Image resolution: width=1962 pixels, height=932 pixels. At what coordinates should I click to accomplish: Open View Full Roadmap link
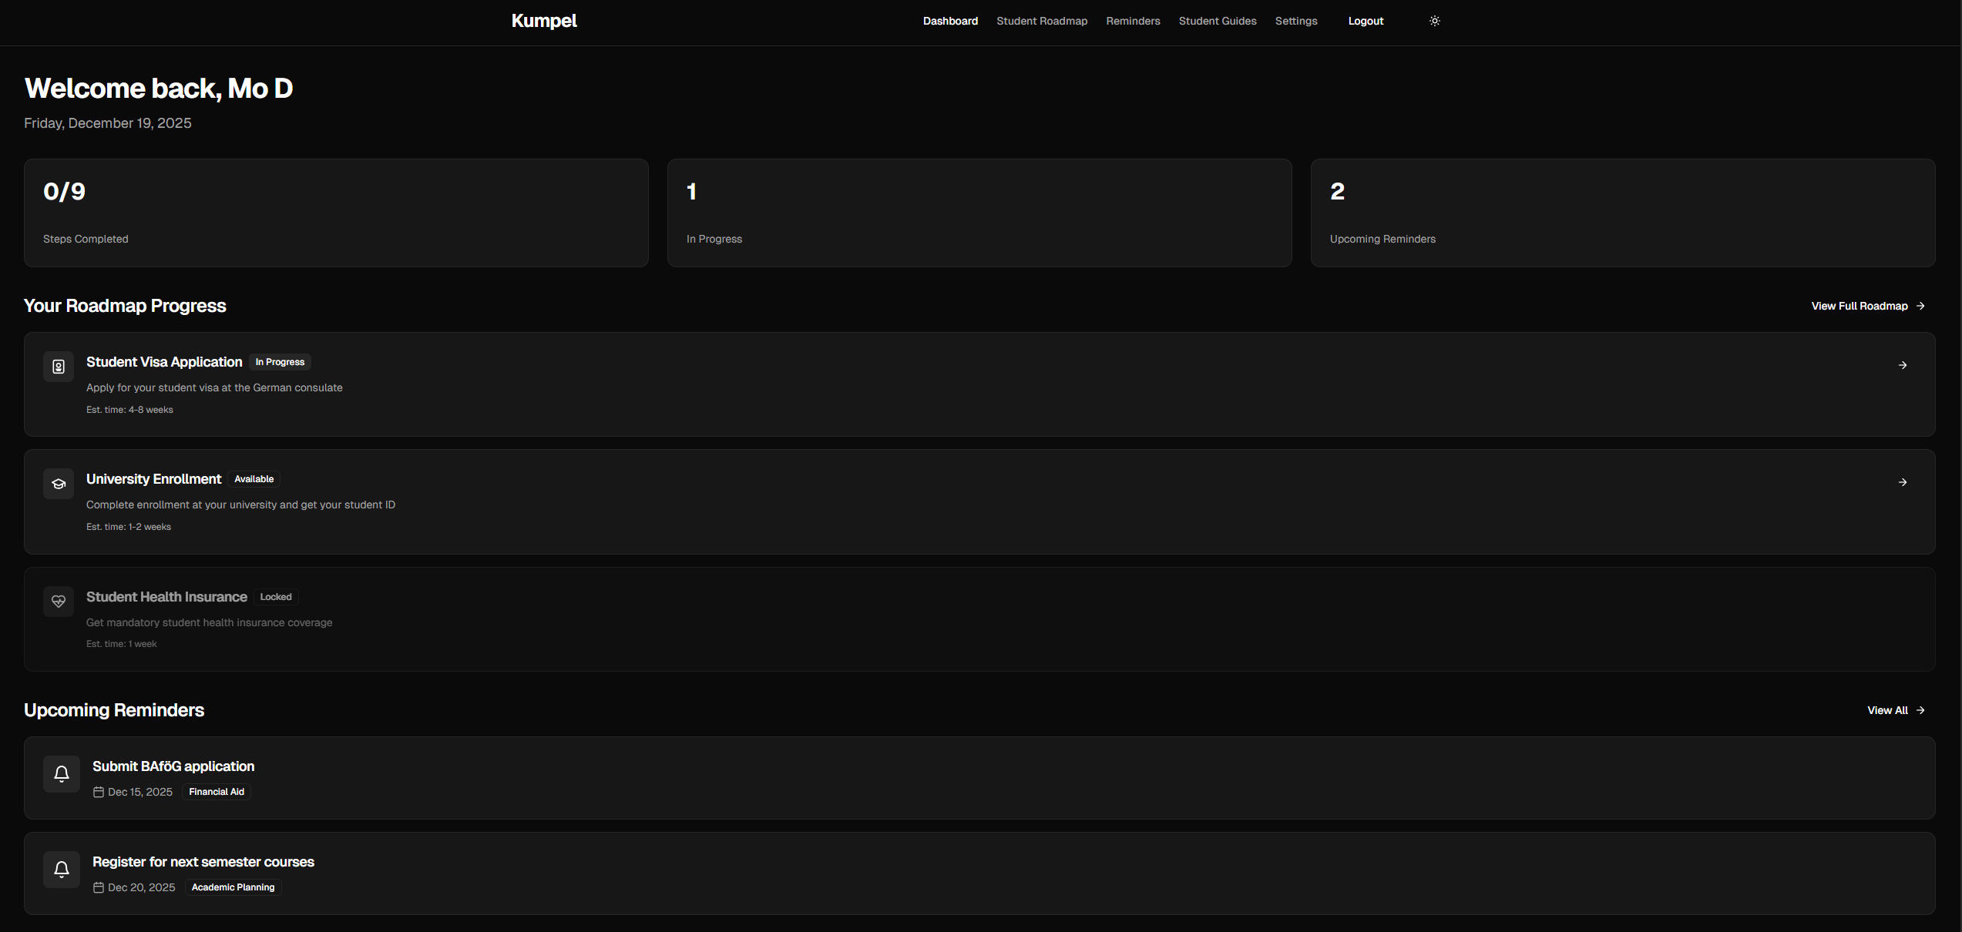(1868, 306)
